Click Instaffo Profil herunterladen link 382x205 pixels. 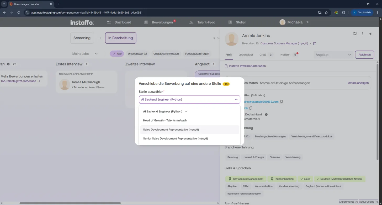pos(247,66)
